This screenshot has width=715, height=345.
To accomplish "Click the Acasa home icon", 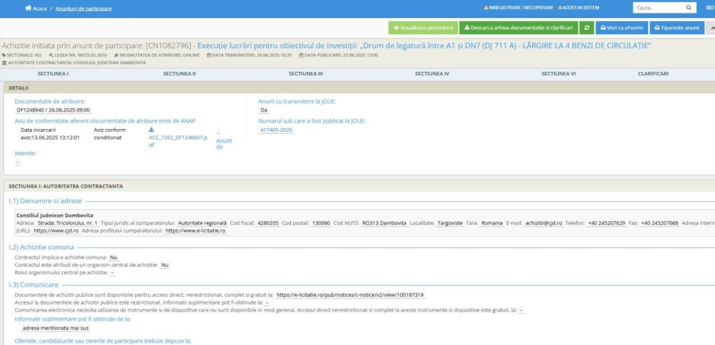I will pyautogui.click(x=28, y=8).
